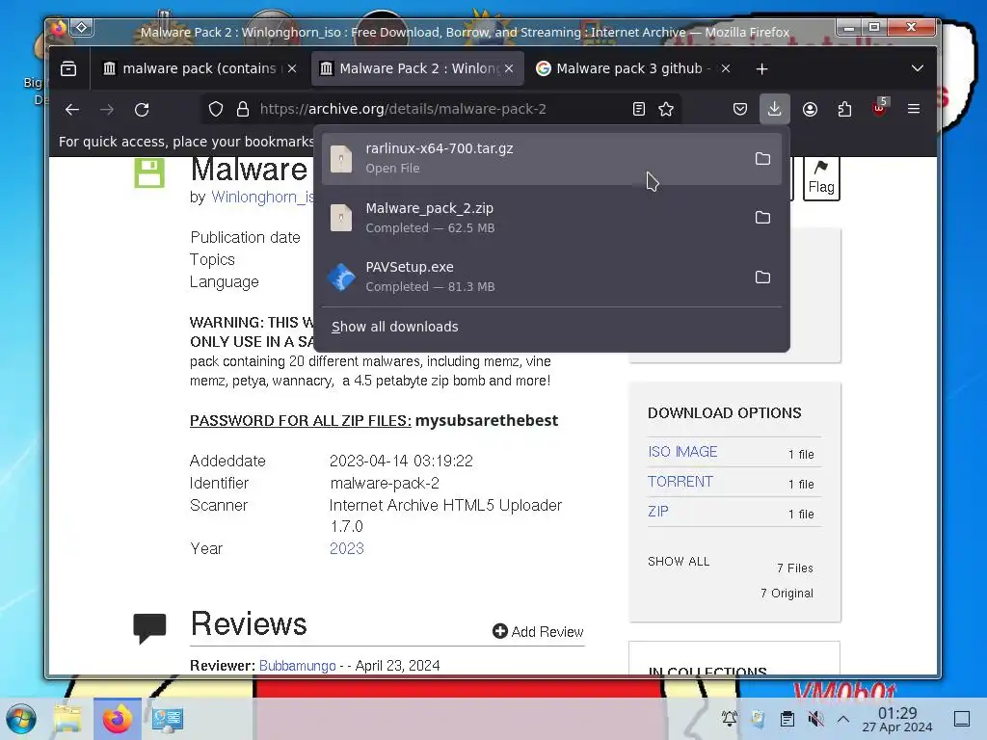Click Show all downloads

pyautogui.click(x=394, y=327)
